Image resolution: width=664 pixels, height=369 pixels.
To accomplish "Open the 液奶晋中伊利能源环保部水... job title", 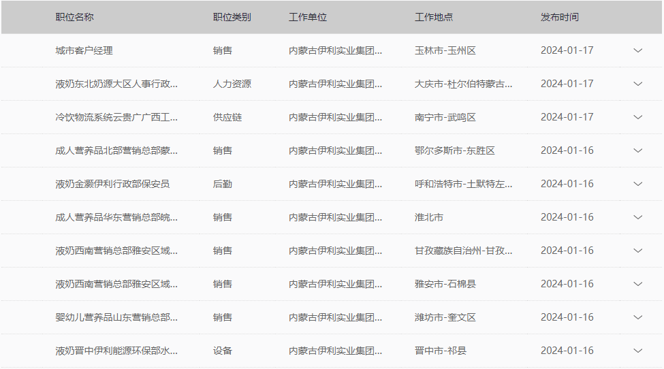I will click(x=116, y=351).
